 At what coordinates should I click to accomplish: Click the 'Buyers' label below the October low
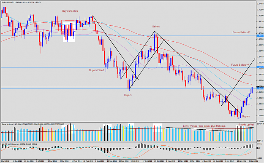pos(128,95)
